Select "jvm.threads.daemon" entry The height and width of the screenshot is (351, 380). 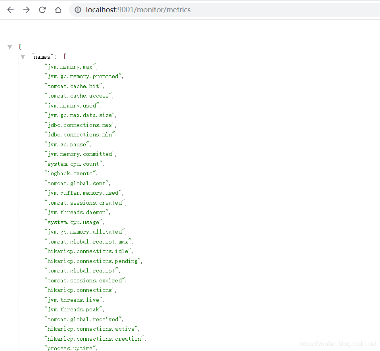(77, 212)
